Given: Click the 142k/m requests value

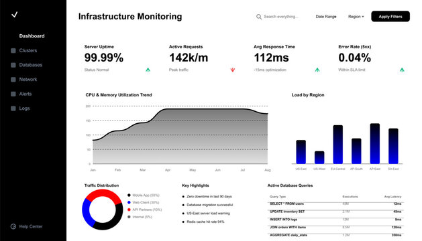Looking at the screenshot, I should coord(189,58).
